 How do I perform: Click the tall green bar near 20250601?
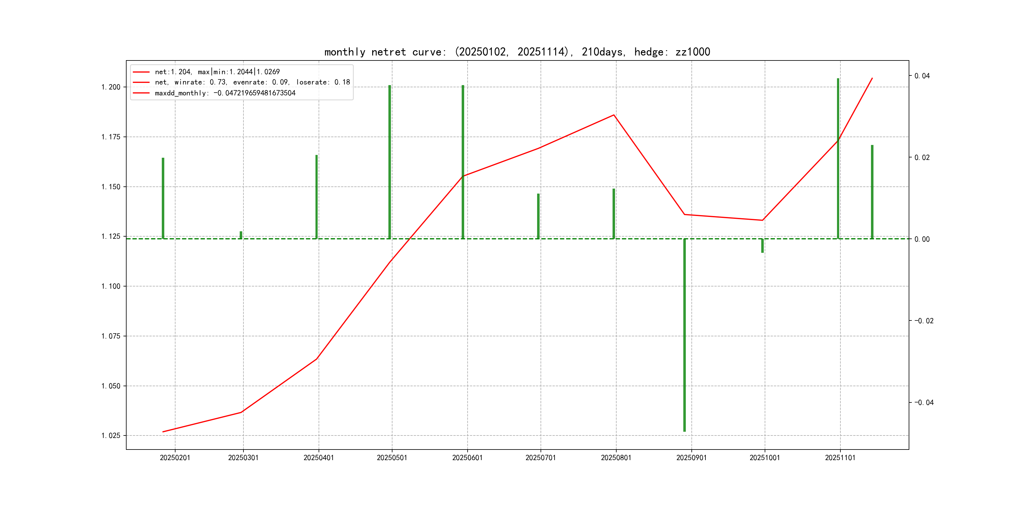coord(463,157)
